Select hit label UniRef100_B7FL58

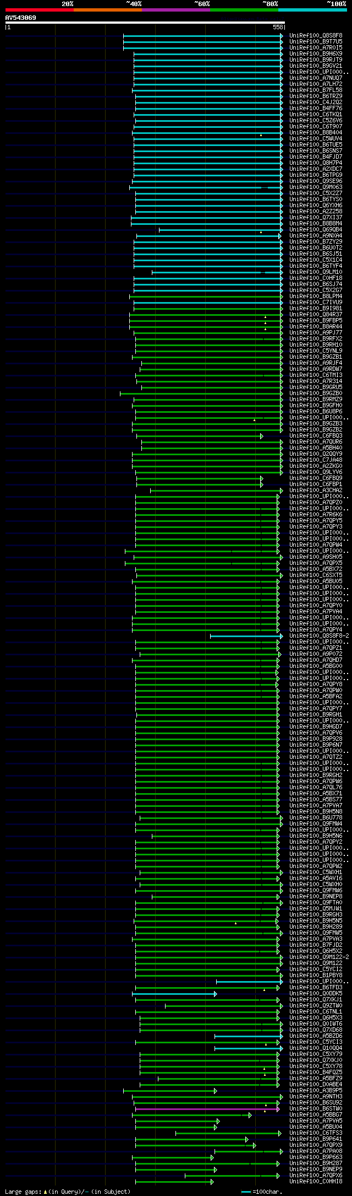tap(316, 90)
